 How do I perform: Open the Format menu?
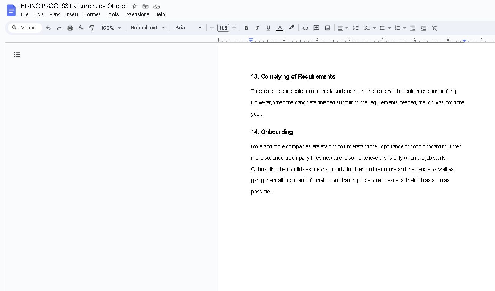pos(92,14)
